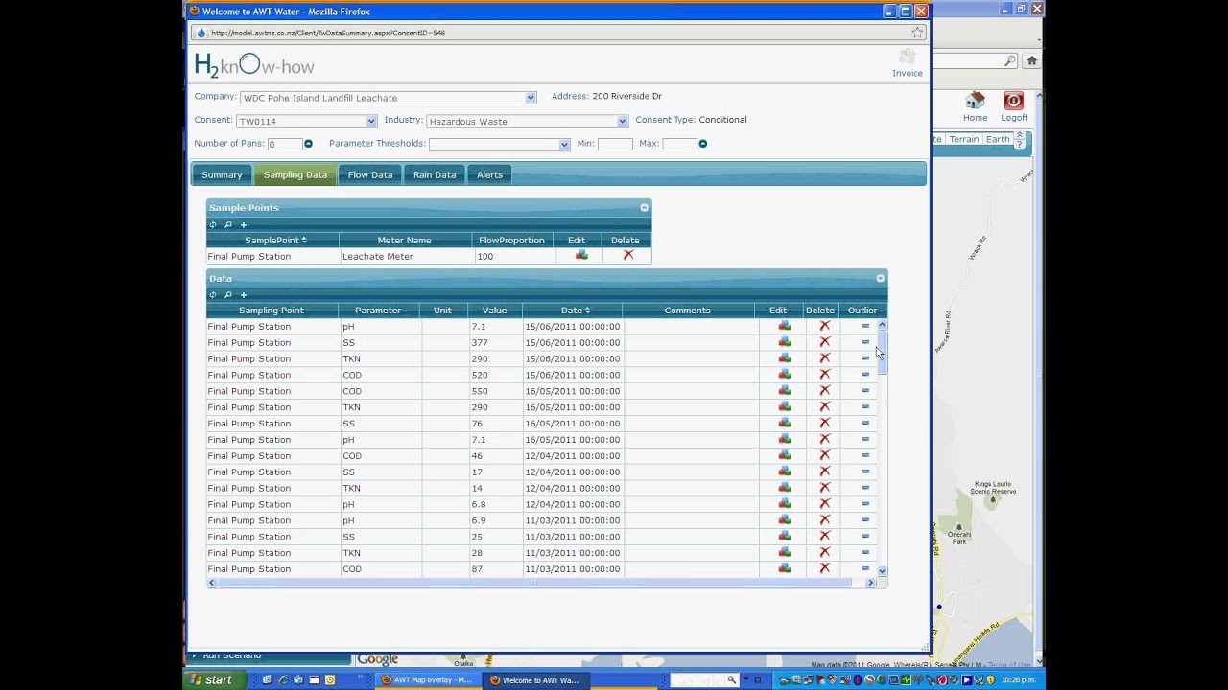This screenshot has width=1228, height=690.
Task: Click the Value column header
Action: (x=494, y=310)
